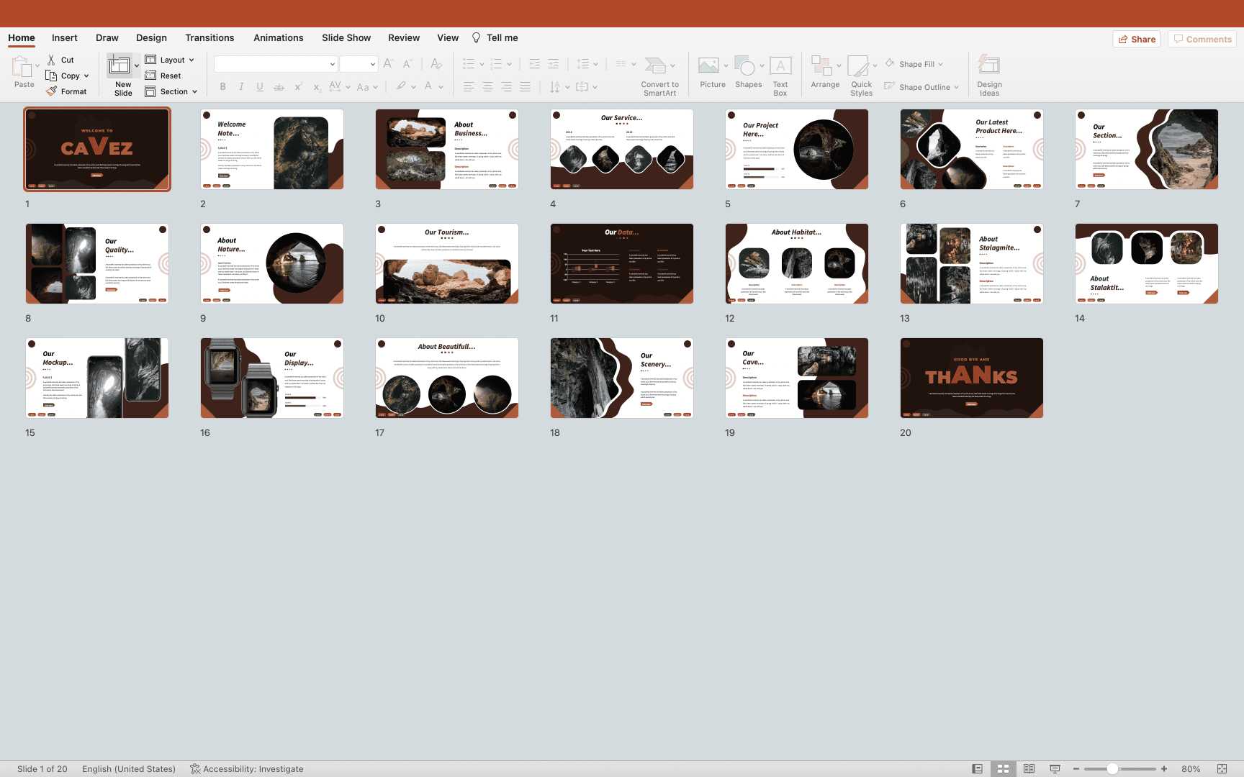The width and height of the screenshot is (1244, 777).
Task: Open the Transitions tab
Action: (209, 37)
